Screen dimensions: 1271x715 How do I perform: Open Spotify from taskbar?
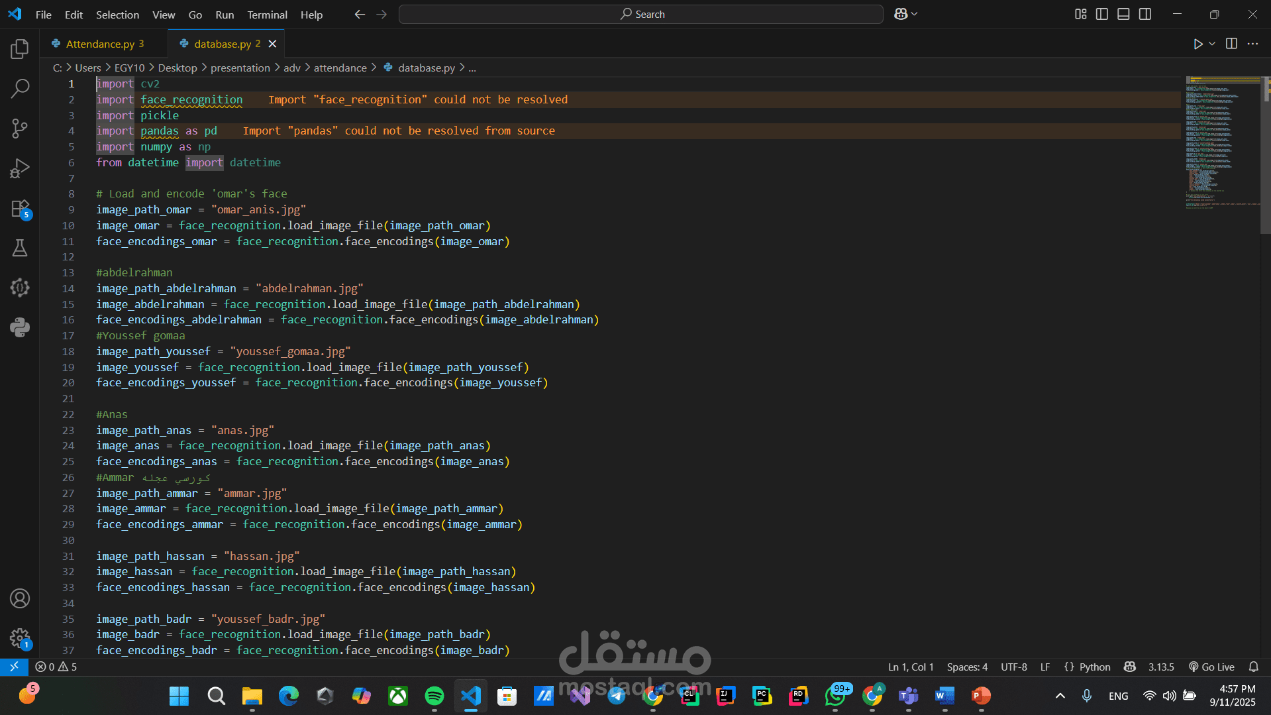point(434,696)
